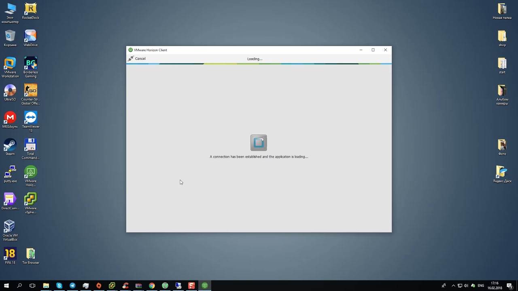Open Task View from the taskbar
Viewport: 518px width, 291px height.
[x=32, y=286]
